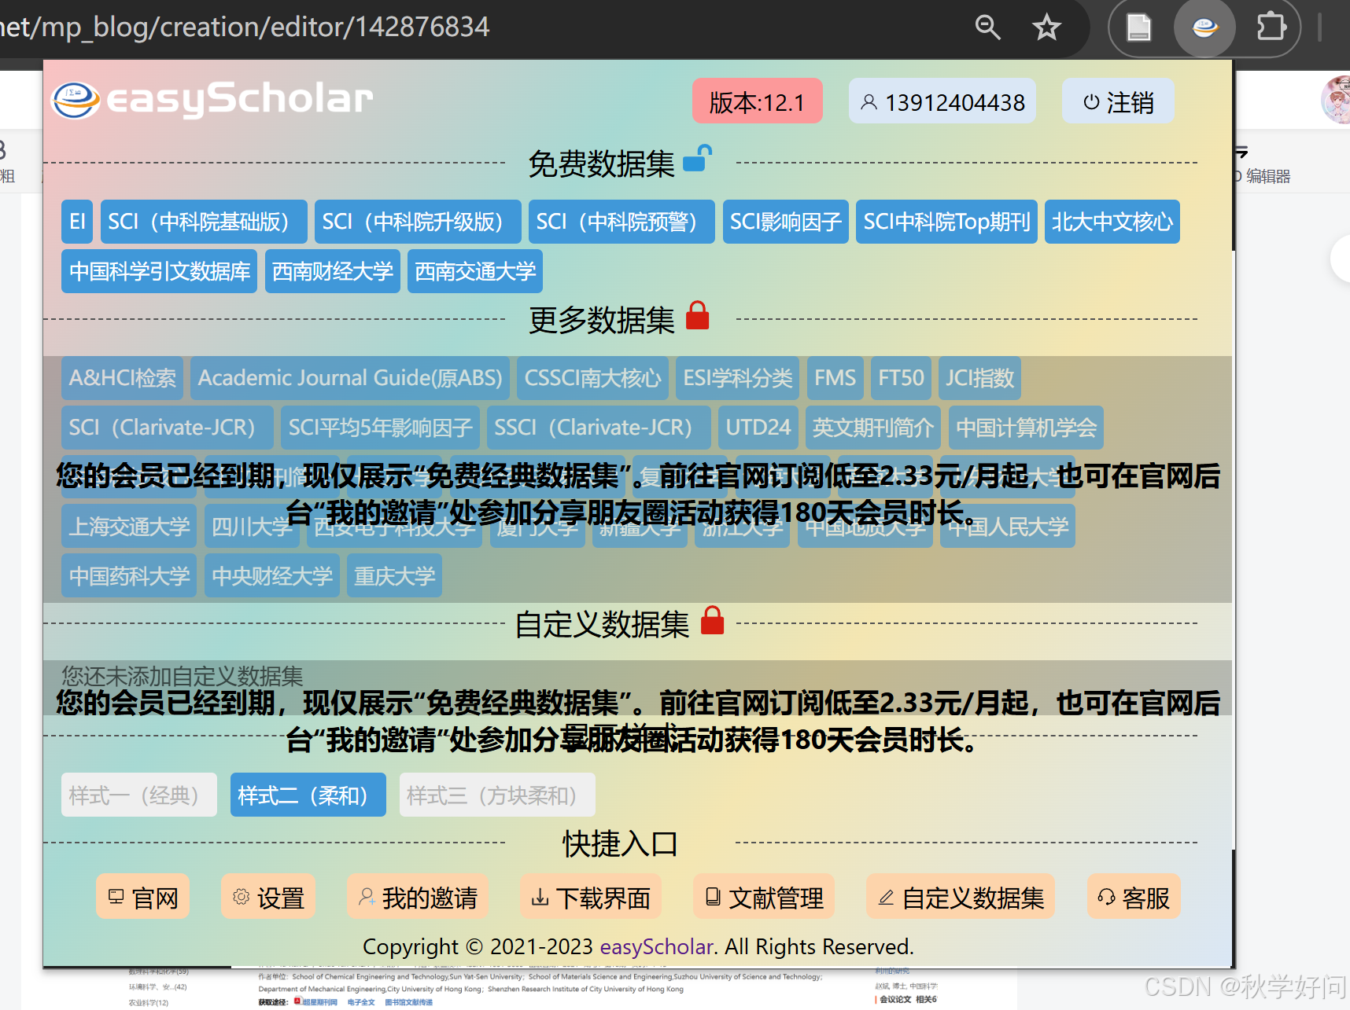Toggle SCI影响因子 dataset
Screen dimensions: 1350x1010
(x=785, y=222)
